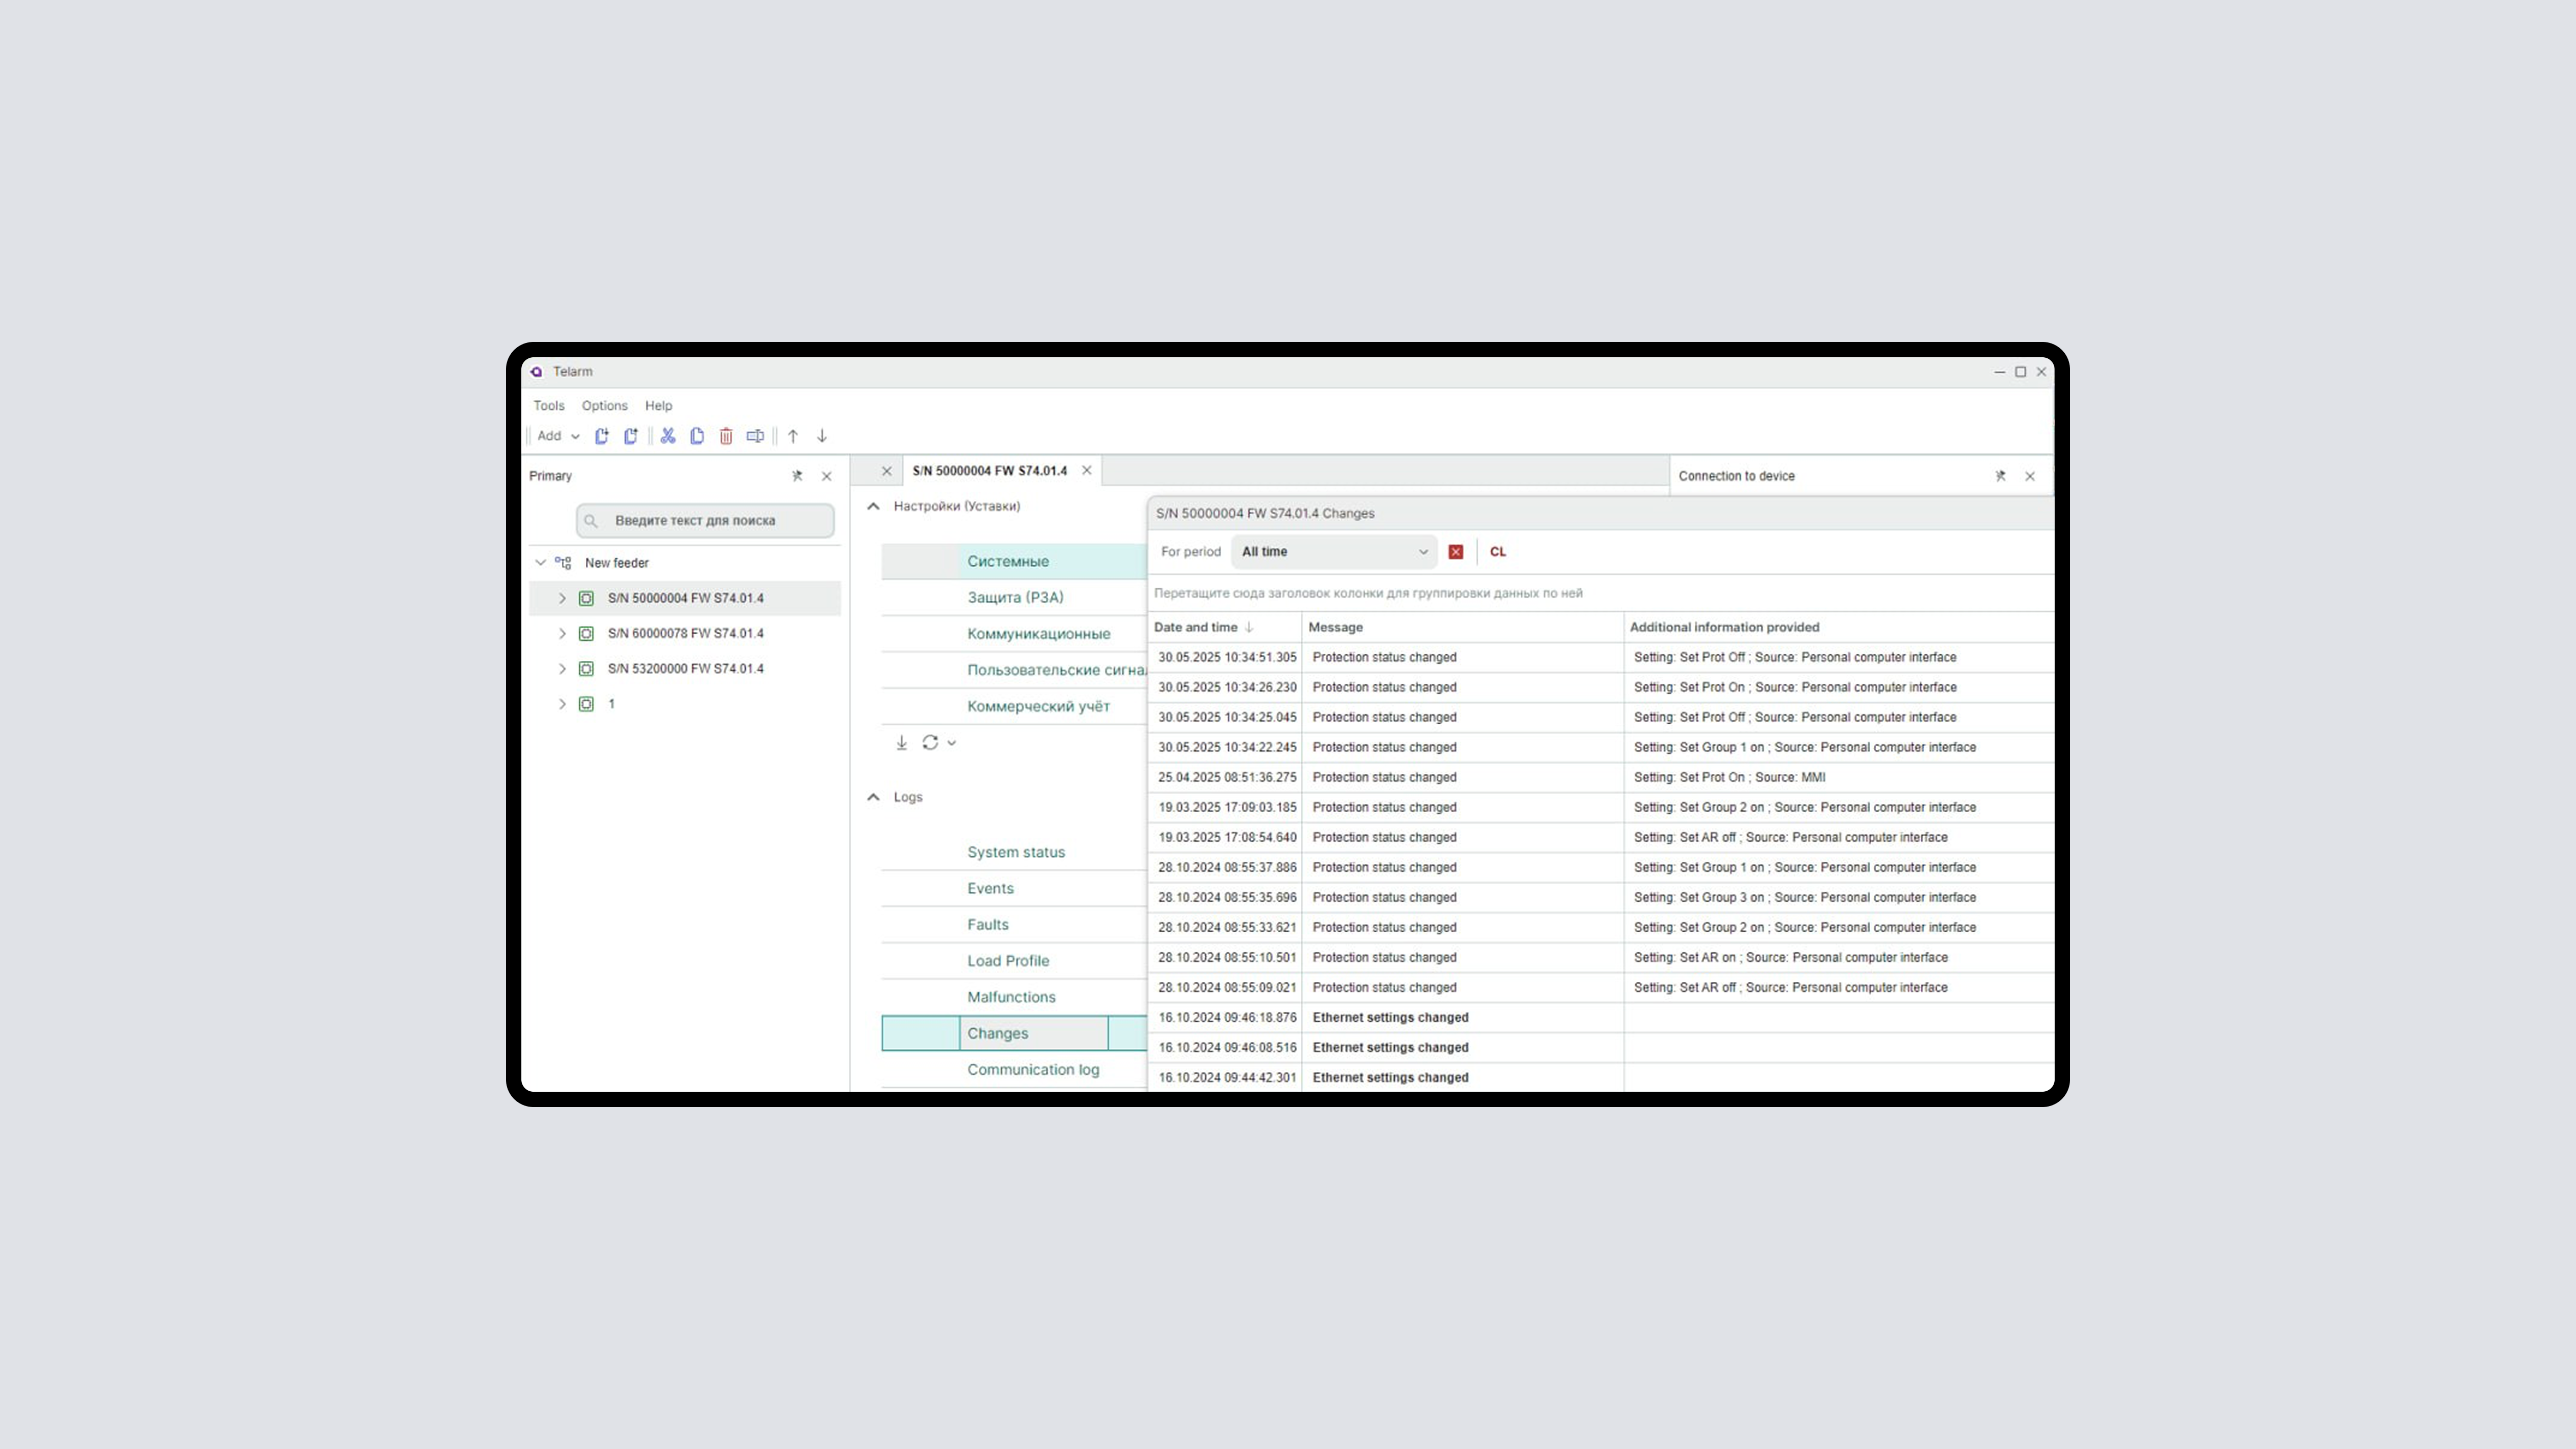
Task: Toggle the Connection to device pin
Action: click(x=2000, y=476)
